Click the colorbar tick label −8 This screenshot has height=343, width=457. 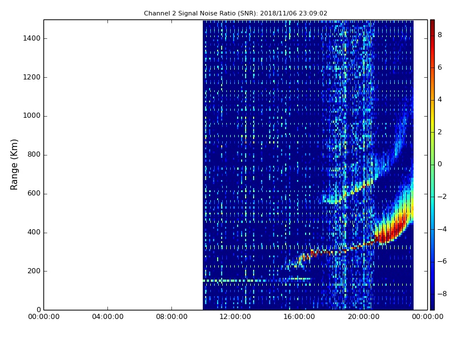coord(442,294)
